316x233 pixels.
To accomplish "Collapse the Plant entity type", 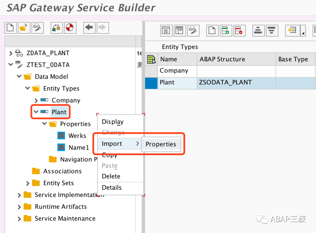I will coord(36,112).
